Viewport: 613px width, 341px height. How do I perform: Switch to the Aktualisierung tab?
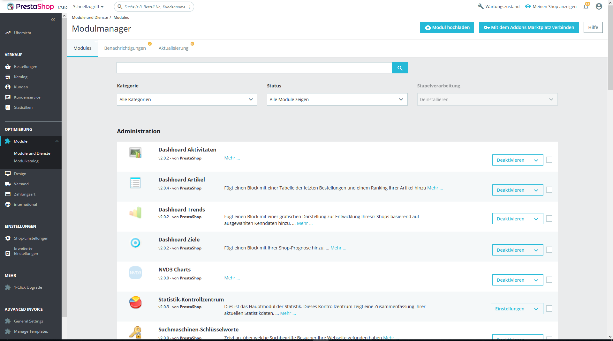tap(173, 48)
